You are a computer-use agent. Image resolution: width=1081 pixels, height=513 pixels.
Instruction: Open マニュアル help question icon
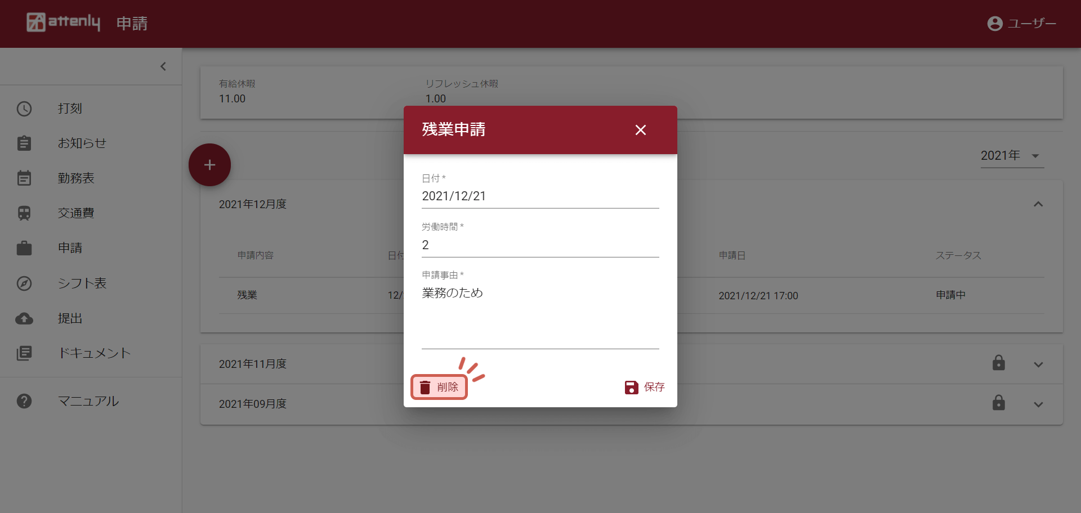click(x=24, y=401)
